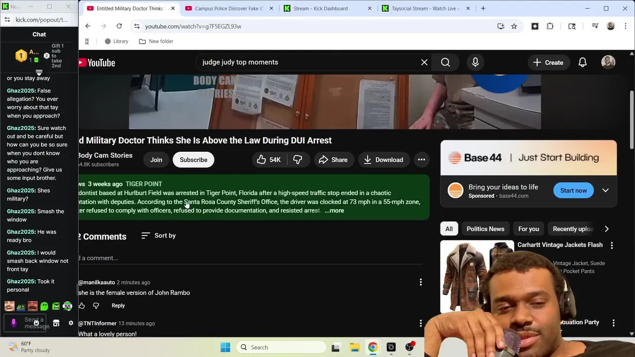Close the Campus Police tab
Viewport: 635px width, 357px height.
pos(271,8)
